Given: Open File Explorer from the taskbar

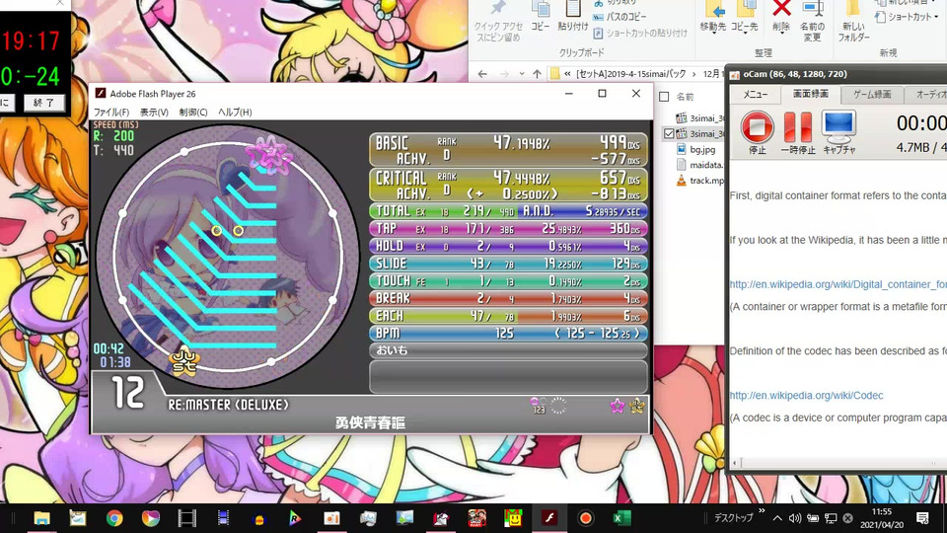Looking at the screenshot, I should pyautogui.click(x=41, y=518).
